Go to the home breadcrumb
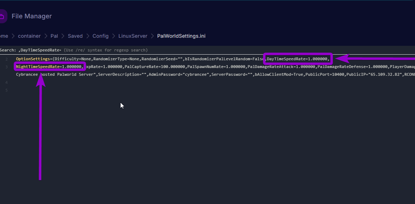415x204 pixels. pos(4,36)
